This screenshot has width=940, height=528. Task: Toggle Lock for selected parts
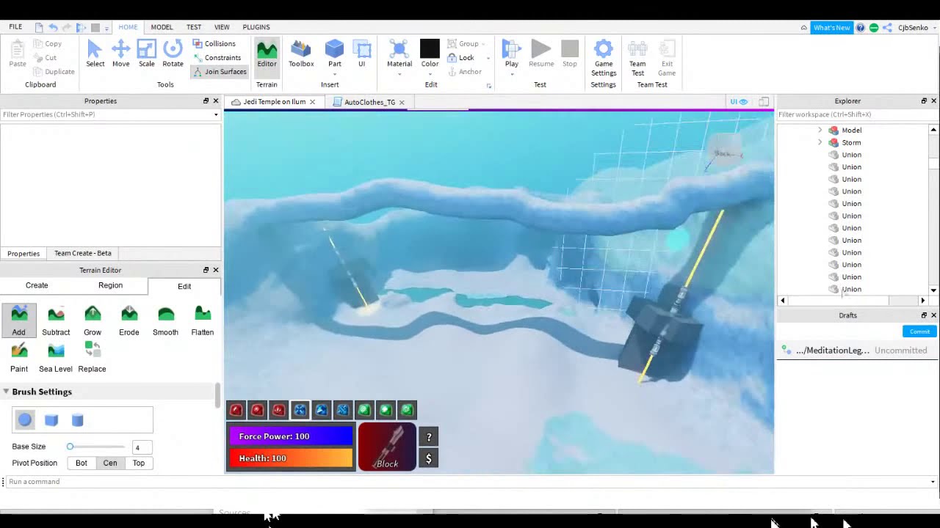coord(461,57)
